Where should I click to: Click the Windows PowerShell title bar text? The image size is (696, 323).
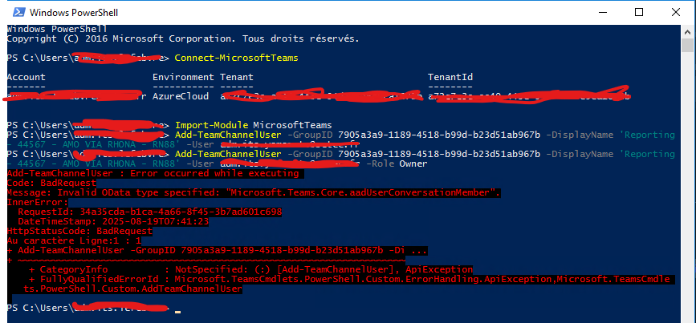[x=74, y=12]
